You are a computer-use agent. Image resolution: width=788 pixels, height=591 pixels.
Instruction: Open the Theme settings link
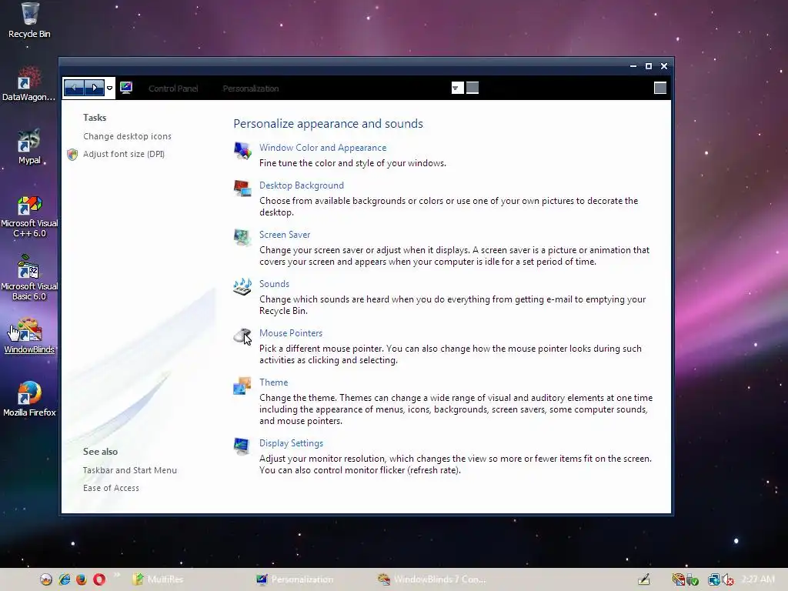tap(273, 382)
